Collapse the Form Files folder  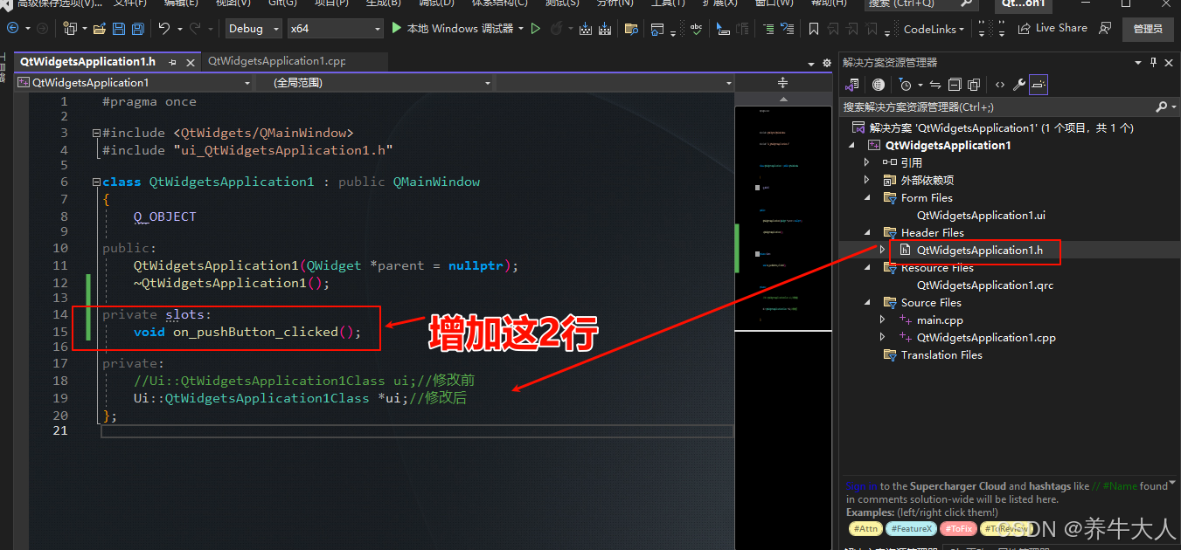866,197
